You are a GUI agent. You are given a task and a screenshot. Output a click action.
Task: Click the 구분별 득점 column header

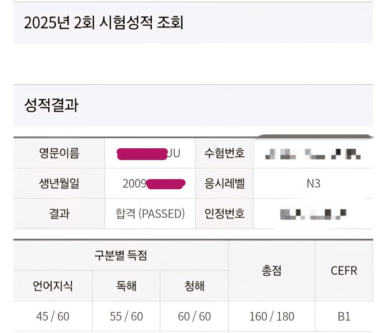pyautogui.click(x=121, y=256)
